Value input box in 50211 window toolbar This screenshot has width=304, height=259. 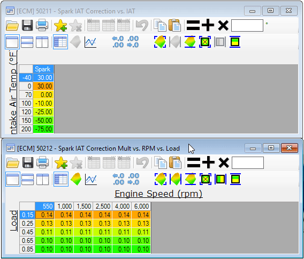[247, 25]
